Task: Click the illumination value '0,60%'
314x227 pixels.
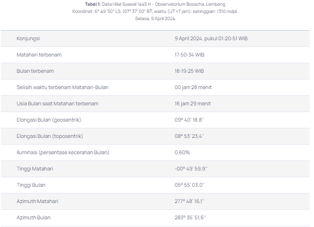Action: (x=182, y=152)
